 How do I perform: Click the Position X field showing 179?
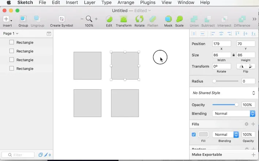pyautogui.click(x=222, y=44)
